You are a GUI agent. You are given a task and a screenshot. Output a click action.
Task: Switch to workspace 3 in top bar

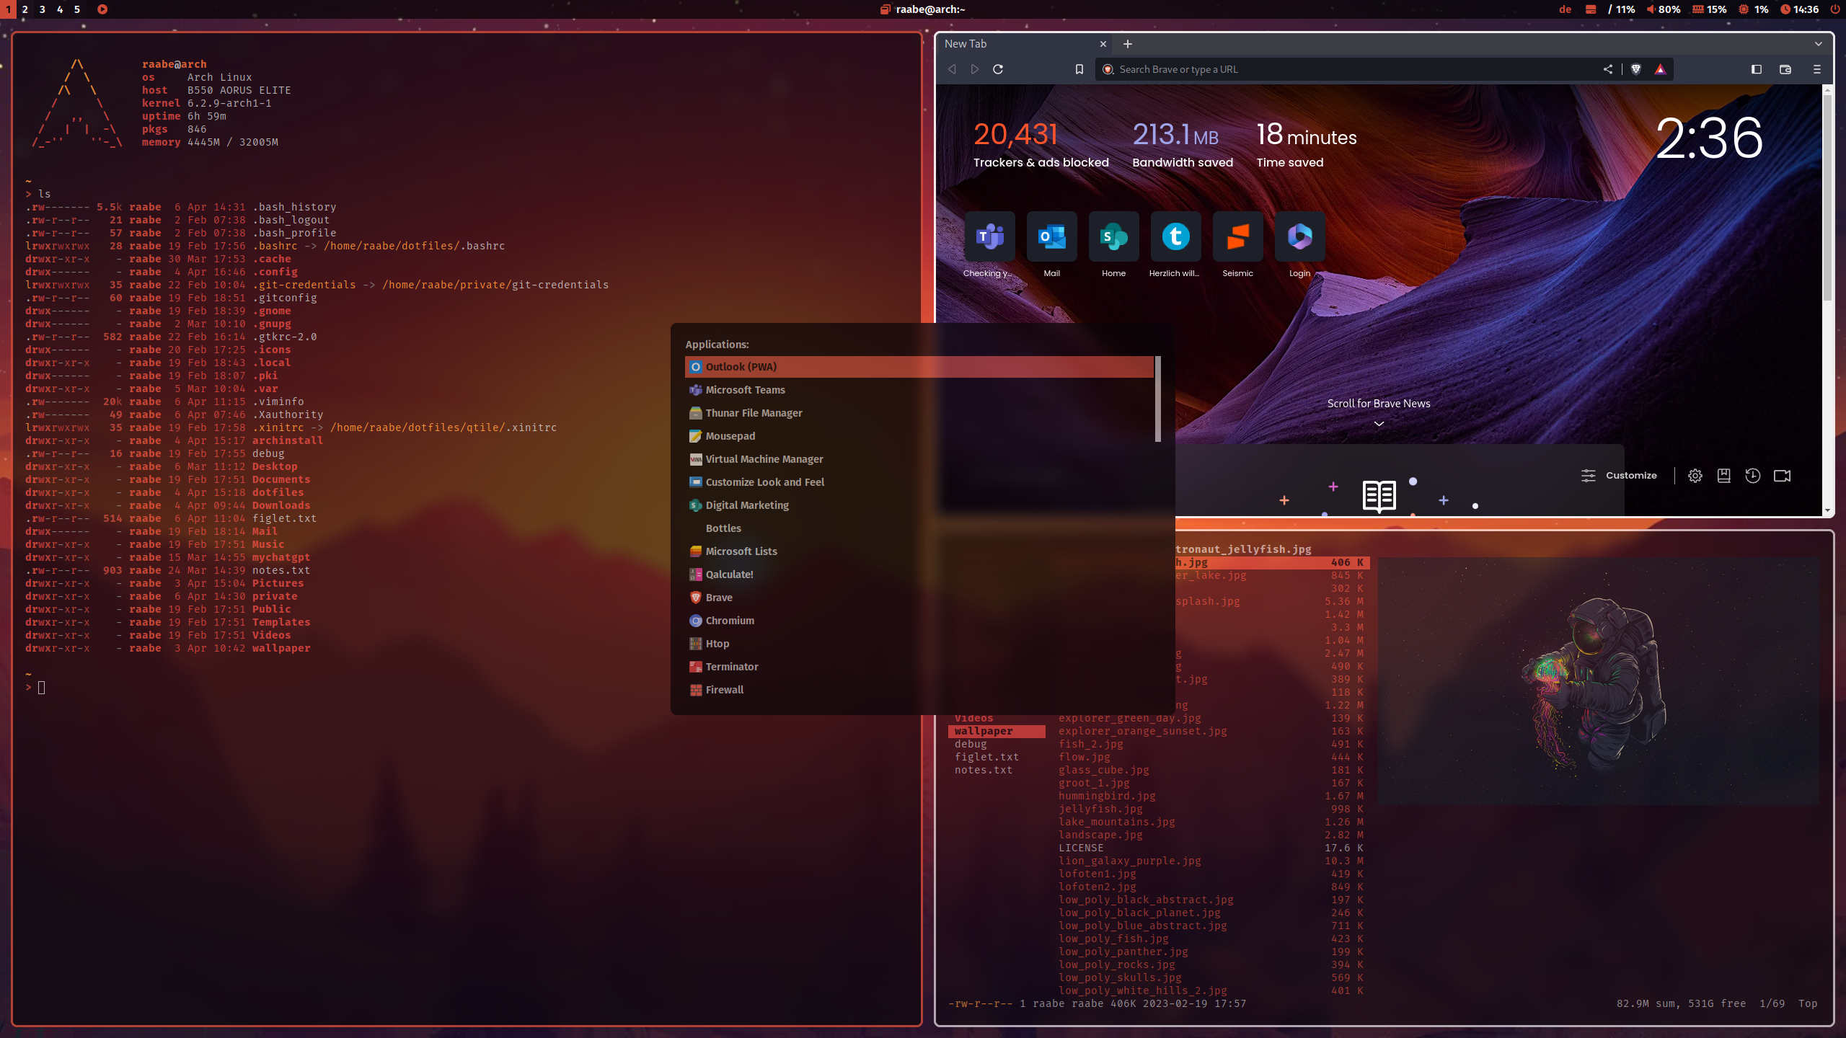pos(42,9)
